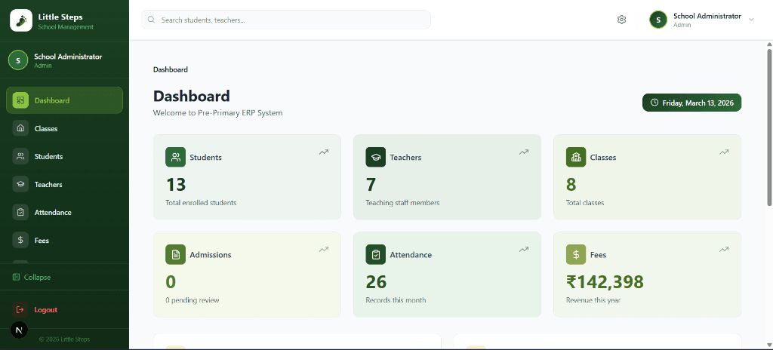
Task: Click 'Total enrolled students' caption
Action: (x=201, y=203)
